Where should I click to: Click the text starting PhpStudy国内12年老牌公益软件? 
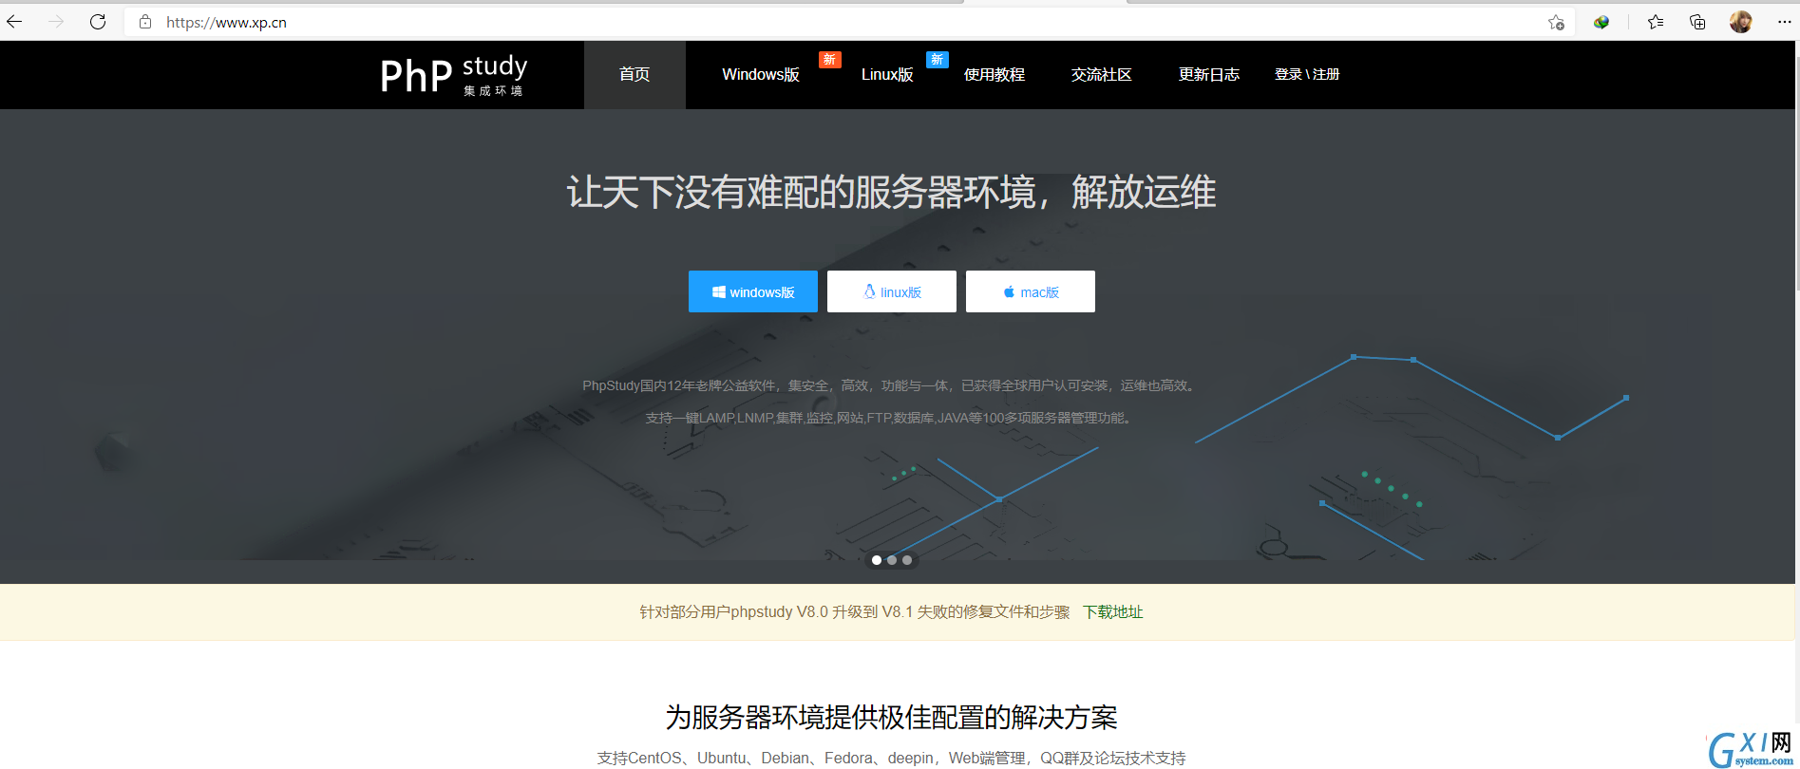click(x=891, y=385)
